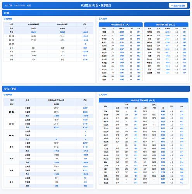Click the 490 efficiency value in A3 table
This screenshot has width=192, height=194.
(182, 179)
